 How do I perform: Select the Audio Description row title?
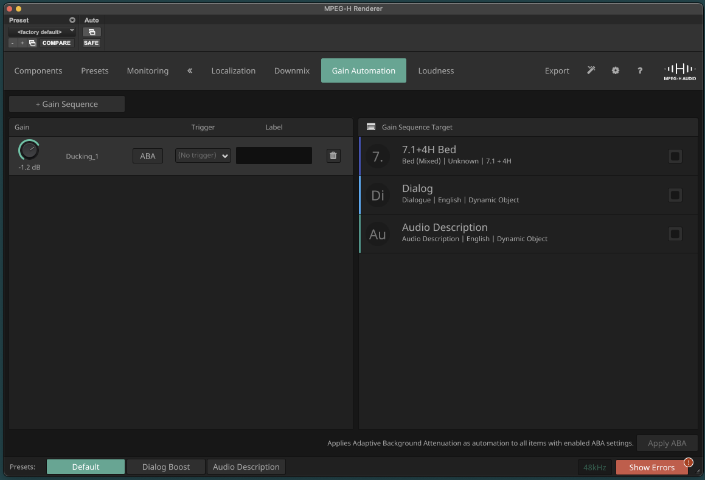coord(445,227)
